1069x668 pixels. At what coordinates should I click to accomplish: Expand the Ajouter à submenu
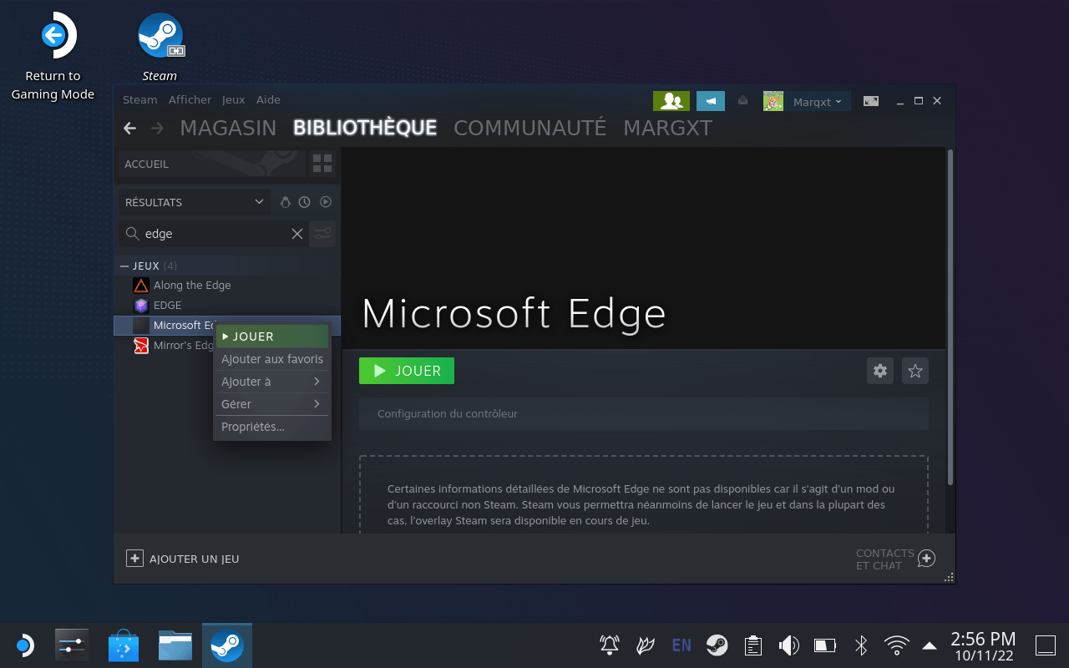[x=272, y=382]
